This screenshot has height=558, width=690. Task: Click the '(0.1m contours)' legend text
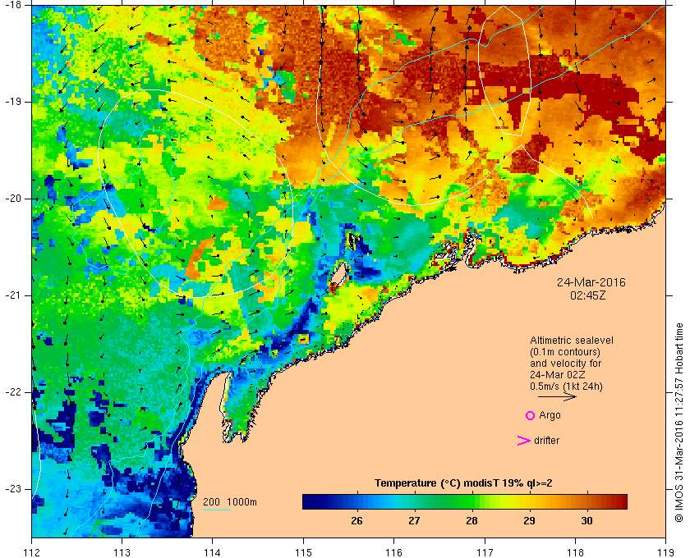(x=565, y=352)
